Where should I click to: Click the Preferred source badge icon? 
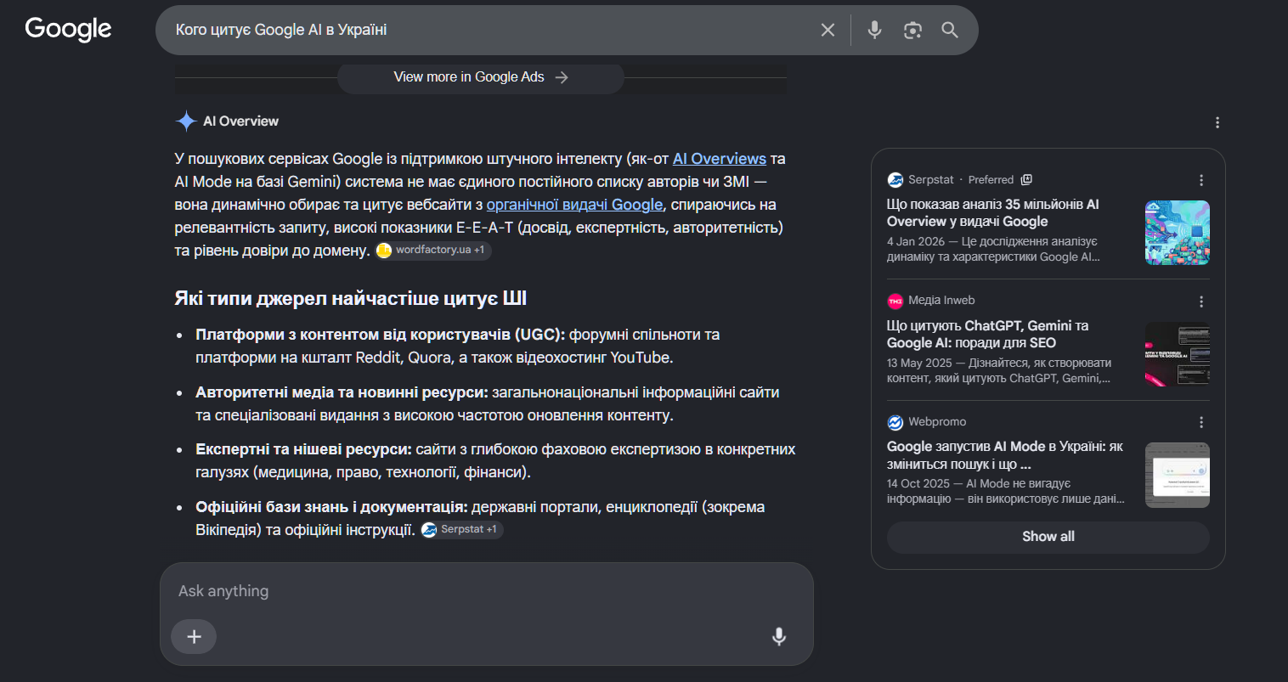tap(1026, 180)
